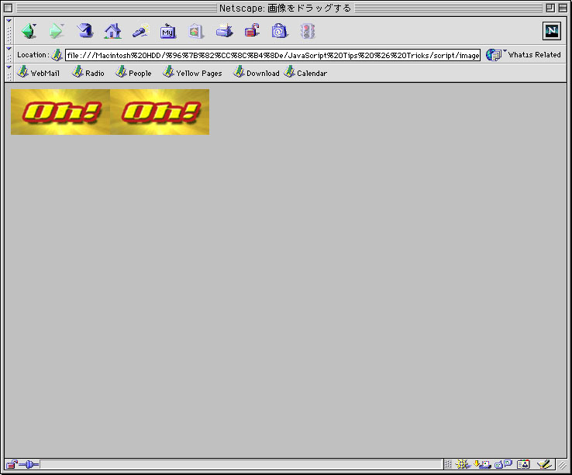Close the Netscape window box
The image size is (572, 475).
(8, 8)
